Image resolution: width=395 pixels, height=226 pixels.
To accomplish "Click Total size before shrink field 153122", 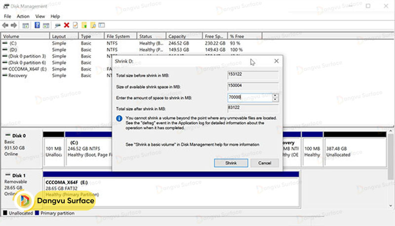I will tap(253, 75).
